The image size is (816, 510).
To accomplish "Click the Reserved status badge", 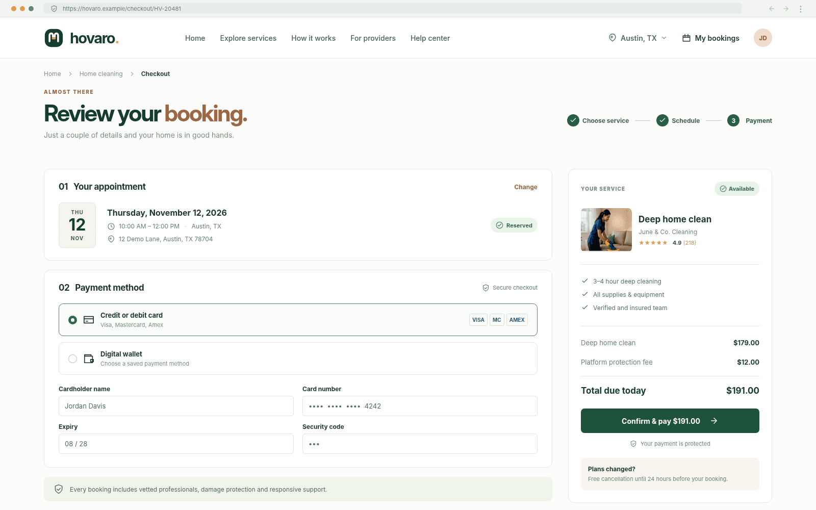I will tap(514, 225).
